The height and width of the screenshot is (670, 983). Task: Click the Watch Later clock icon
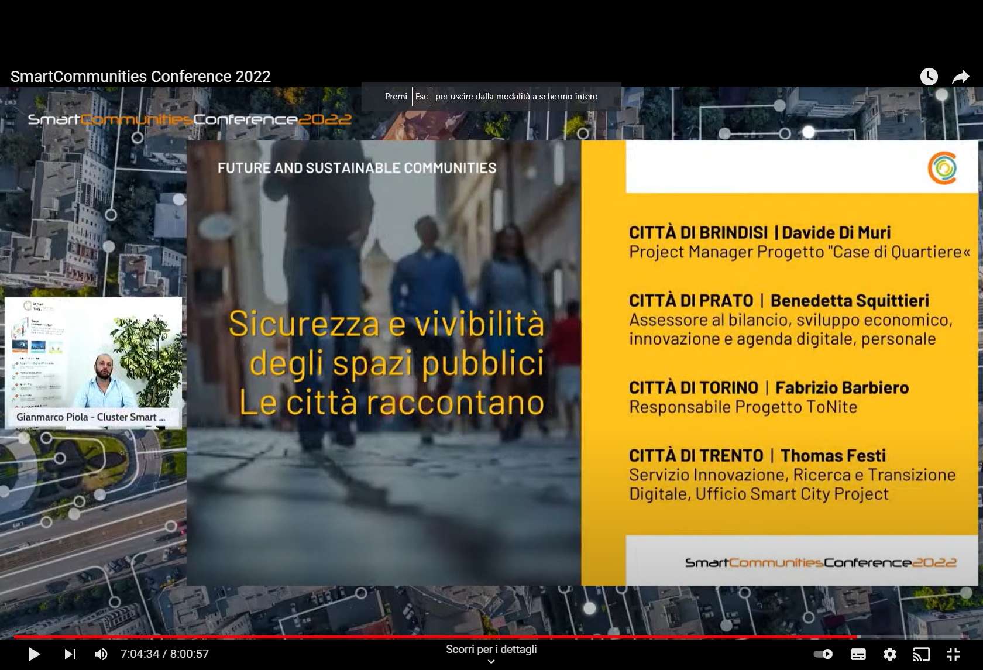click(929, 77)
